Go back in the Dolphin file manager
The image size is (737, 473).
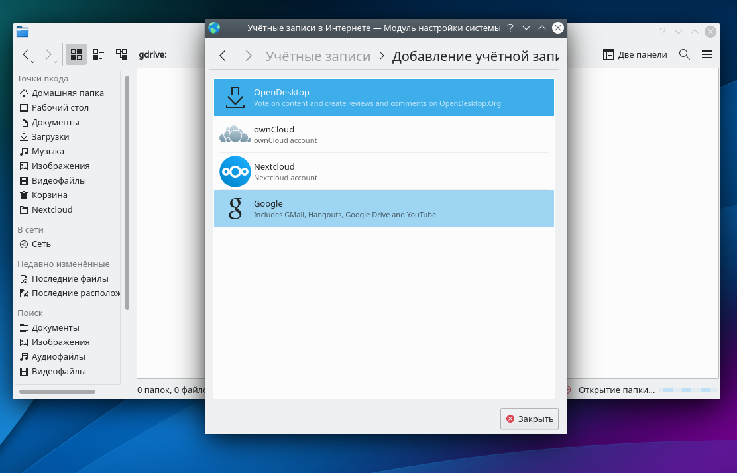pos(26,54)
